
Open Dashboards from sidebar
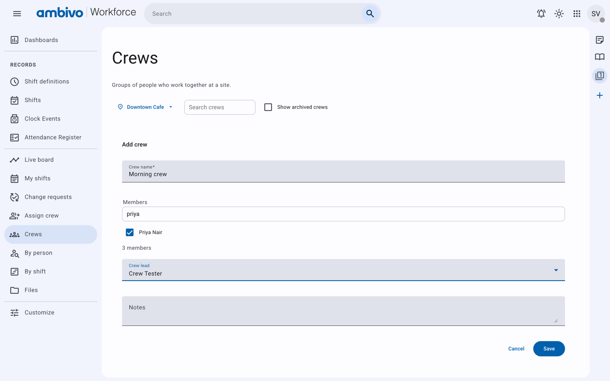(x=51, y=40)
